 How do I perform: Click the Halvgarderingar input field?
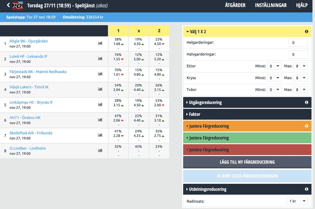coord(298,54)
